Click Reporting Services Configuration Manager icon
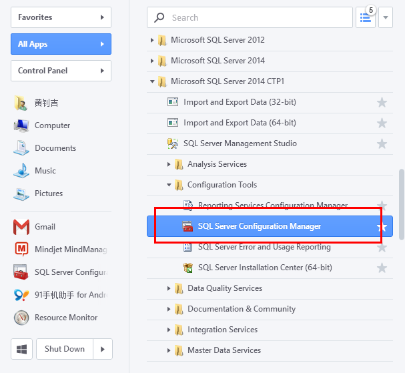Image resolution: width=405 pixels, height=373 pixels. 188,206
